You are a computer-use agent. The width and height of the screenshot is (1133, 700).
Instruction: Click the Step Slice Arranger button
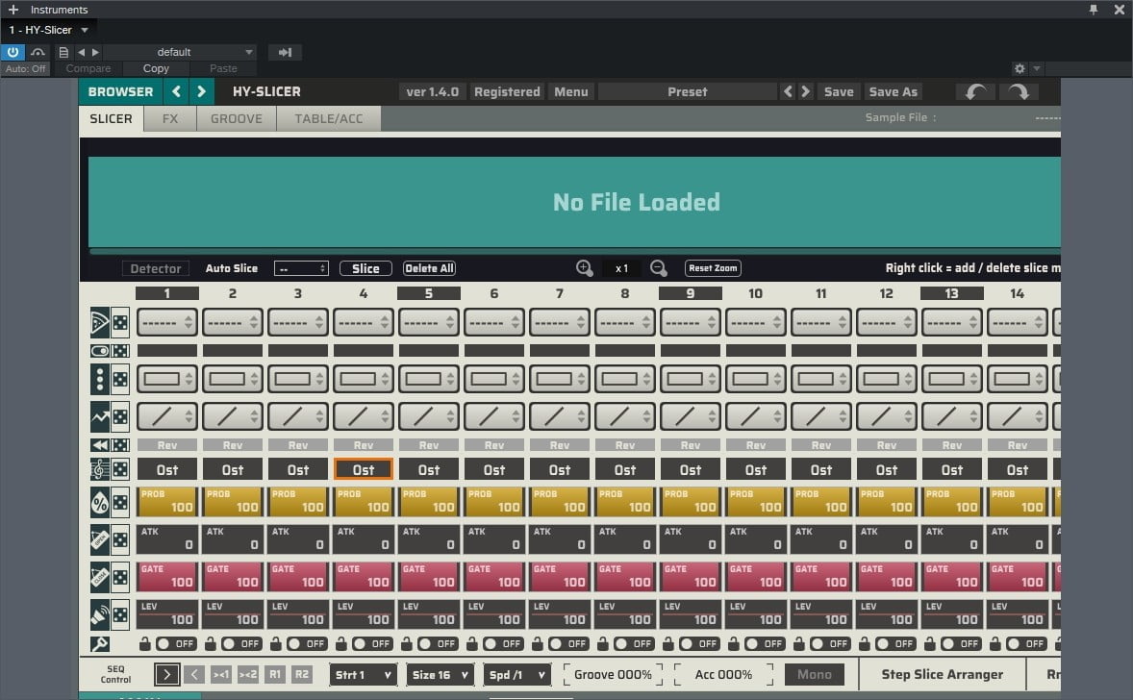pyautogui.click(x=943, y=674)
